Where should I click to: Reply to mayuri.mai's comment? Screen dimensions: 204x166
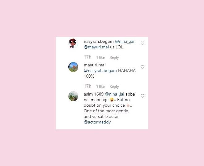(114, 87)
